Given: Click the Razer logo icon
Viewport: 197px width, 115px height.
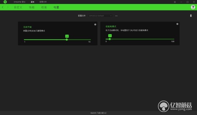Looking at the screenshot, I should pyautogui.click(x=5, y=2).
